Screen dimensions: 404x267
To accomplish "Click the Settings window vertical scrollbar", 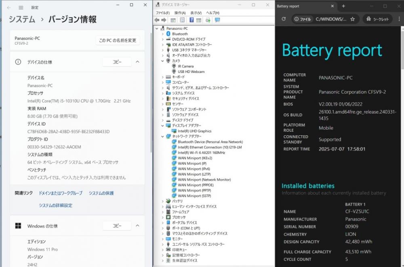I will [151, 93].
